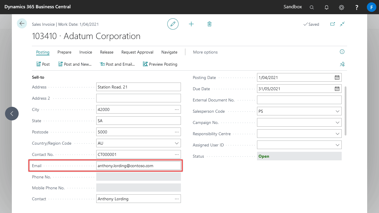This screenshot has width=379, height=213.
Task: Click Dynamics 365 Business Central title
Action: [x=37, y=7]
